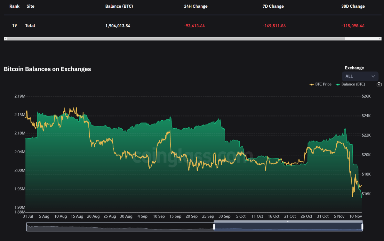Select the 24H change value -93,413.64

(x=194, y=26)
